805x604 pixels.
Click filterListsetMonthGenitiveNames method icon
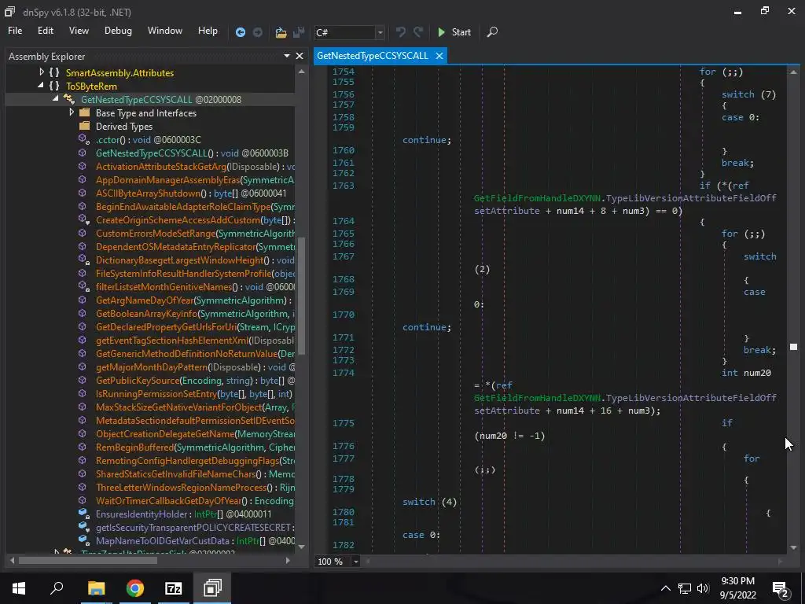coord(83,286)
